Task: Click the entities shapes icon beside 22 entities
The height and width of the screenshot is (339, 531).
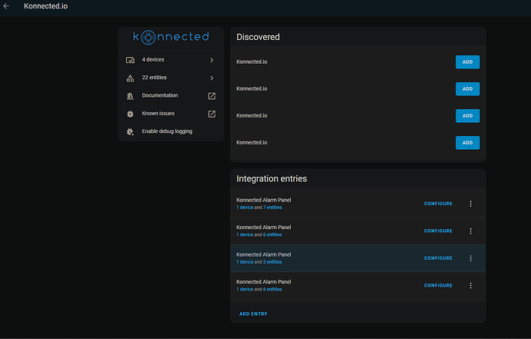Action: (x=130, y=78)
